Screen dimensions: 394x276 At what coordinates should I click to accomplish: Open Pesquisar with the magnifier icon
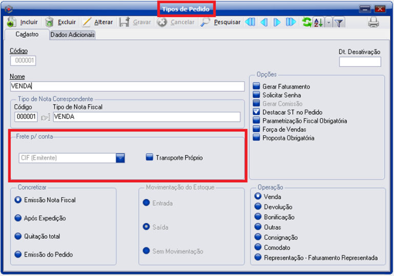click(x=205, y=22)
